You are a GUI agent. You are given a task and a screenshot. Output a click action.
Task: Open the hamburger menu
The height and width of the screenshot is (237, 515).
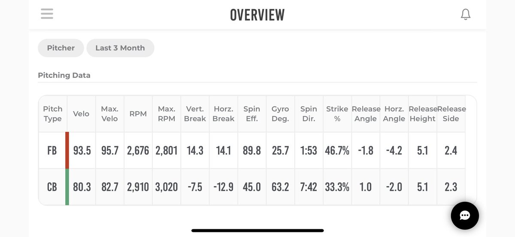point(47,14)
